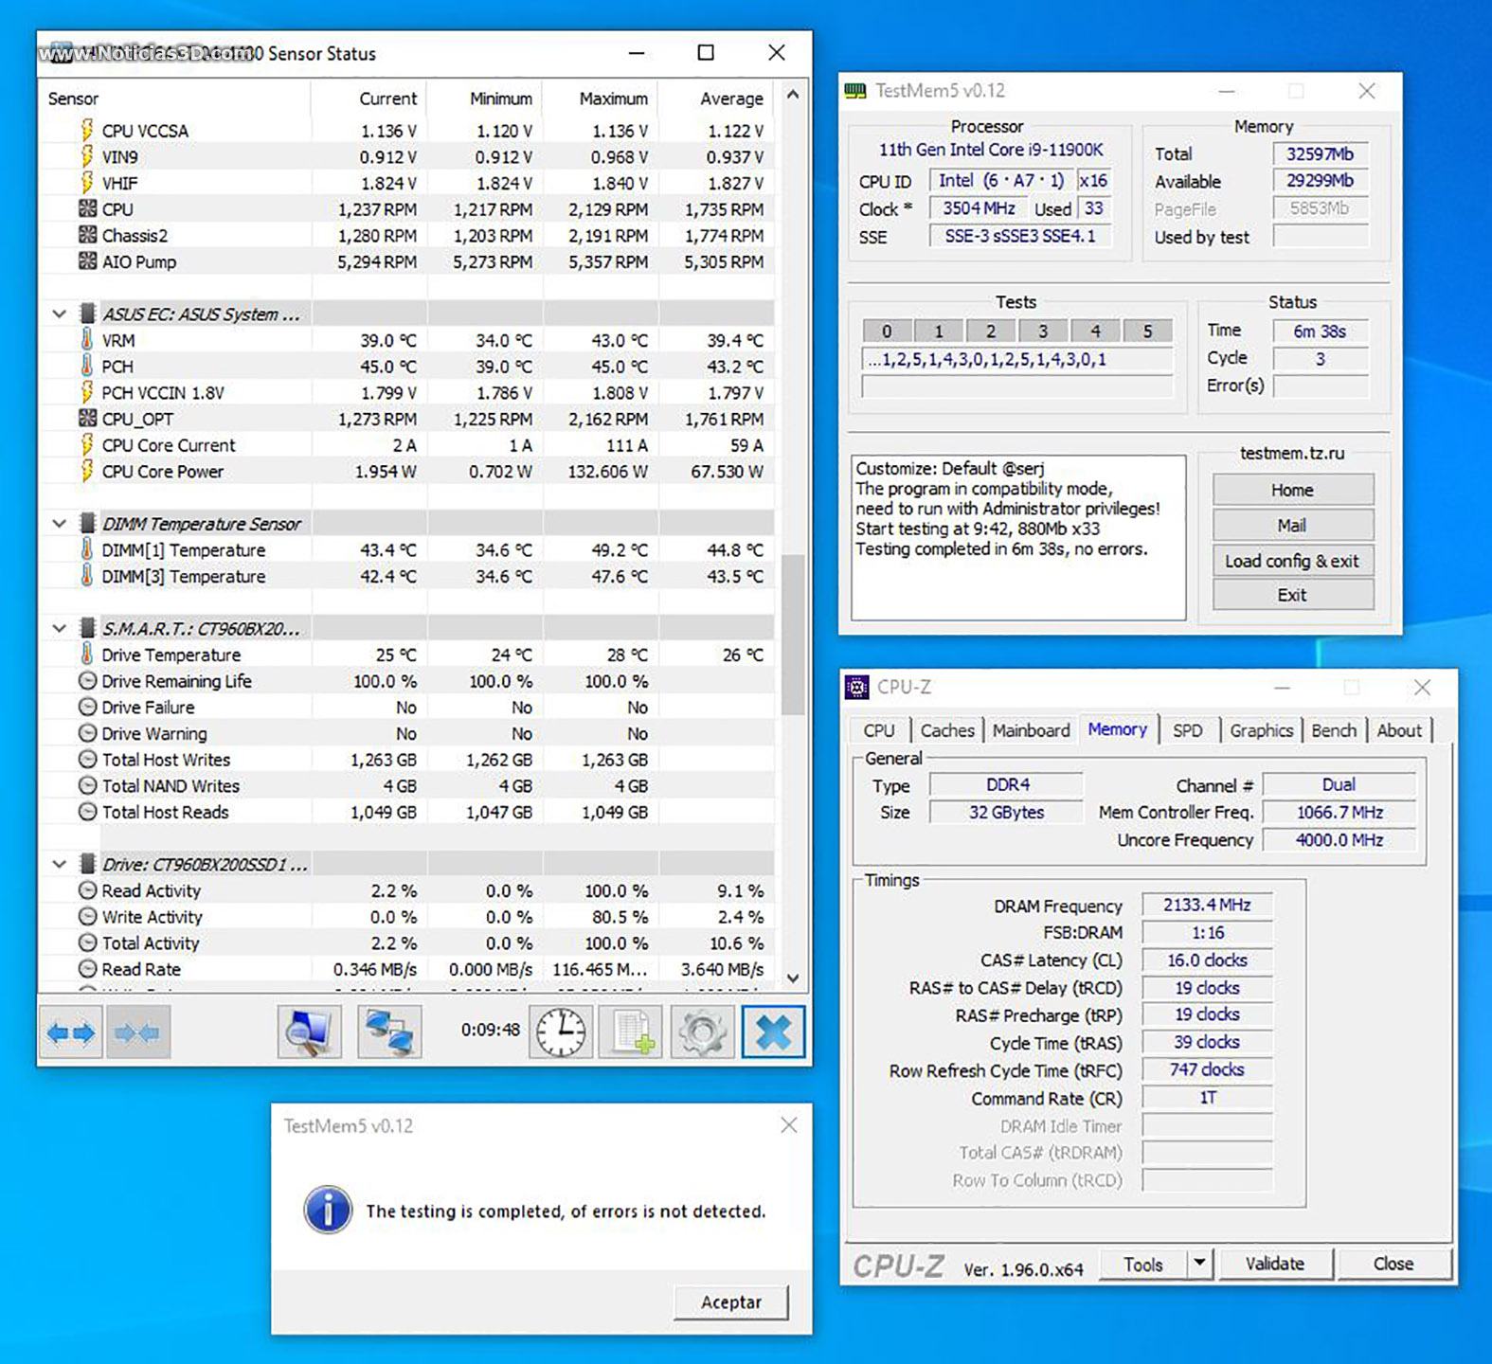Open the Graphics tab in CPU-Z

[x=1262, y=730]
